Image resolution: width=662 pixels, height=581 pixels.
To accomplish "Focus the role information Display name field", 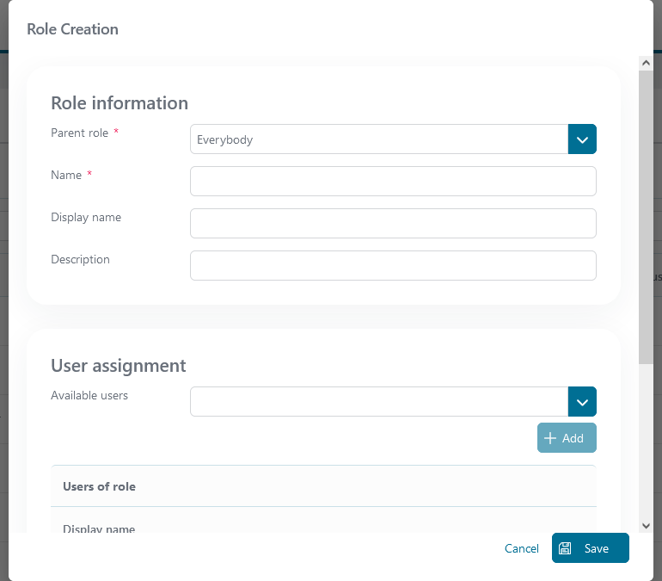I will tap(393, 224).
